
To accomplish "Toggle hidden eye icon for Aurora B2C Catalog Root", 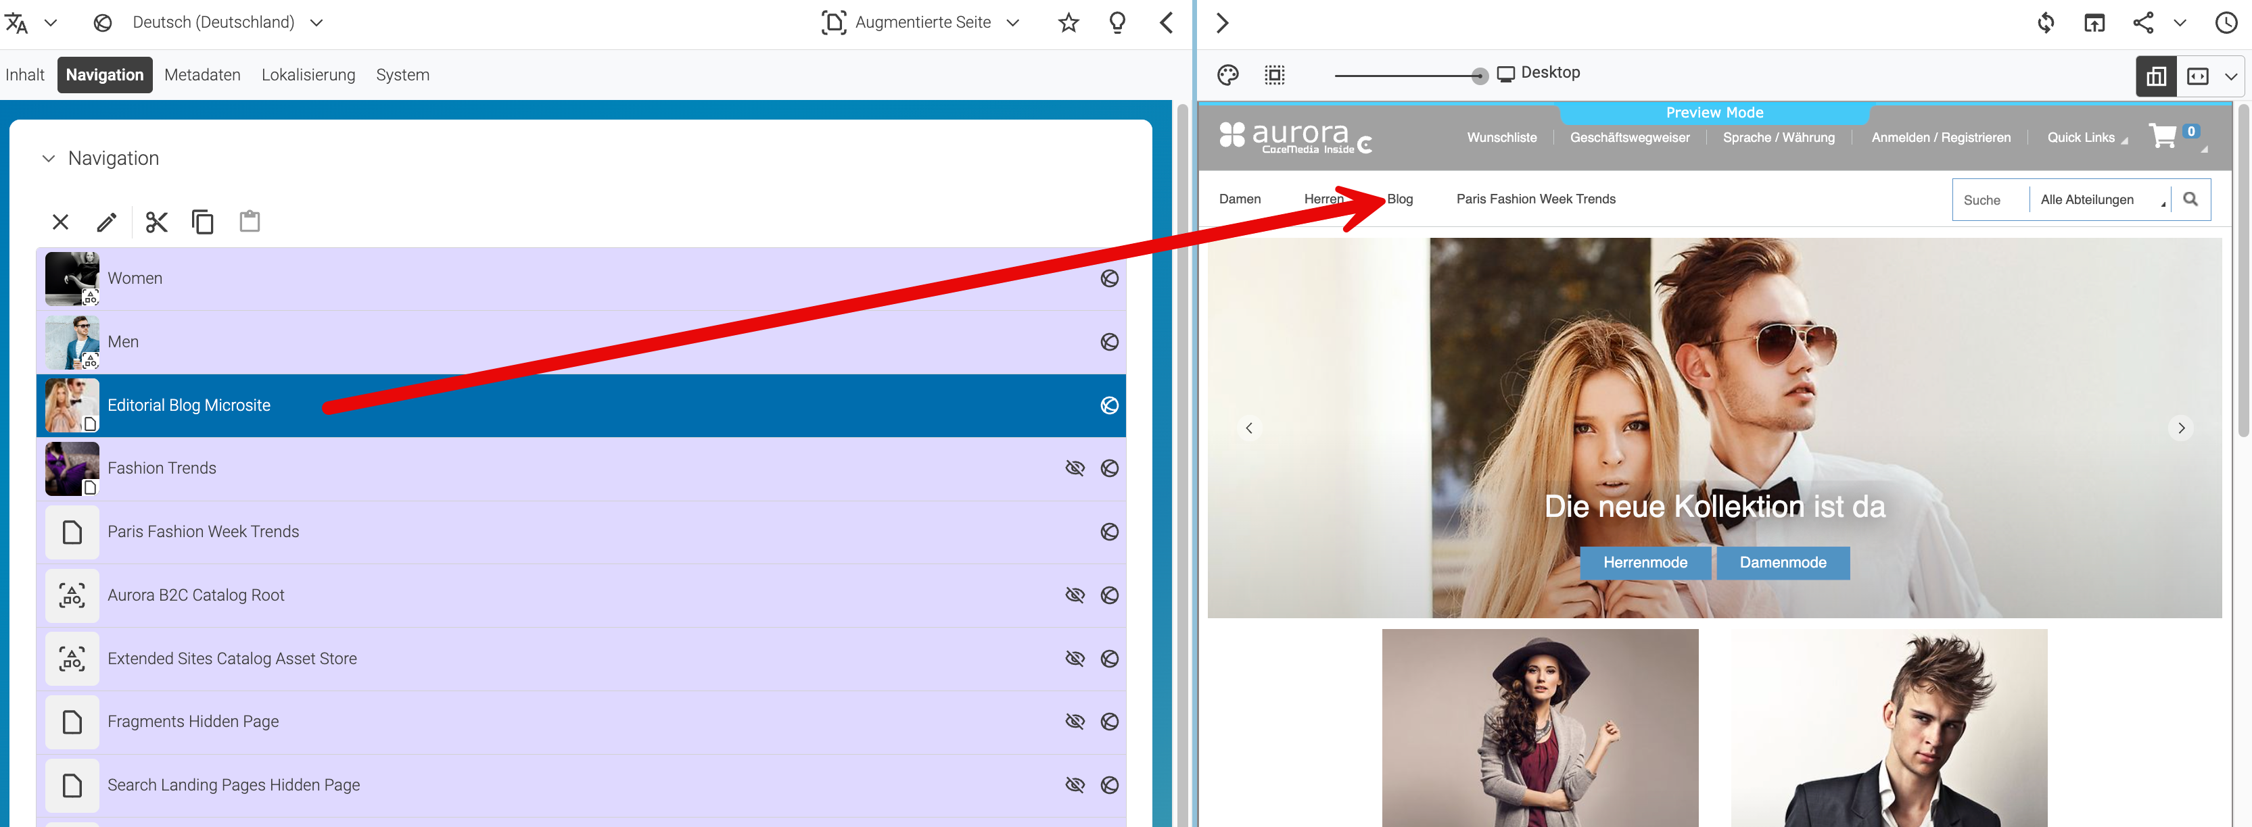I will (1075, 595).
